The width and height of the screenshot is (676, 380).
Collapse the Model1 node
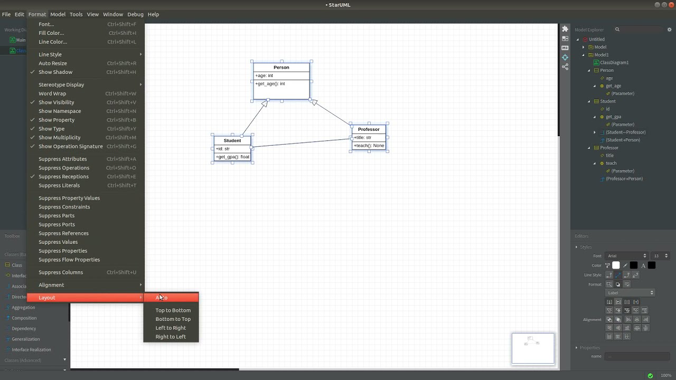(584, 55)
